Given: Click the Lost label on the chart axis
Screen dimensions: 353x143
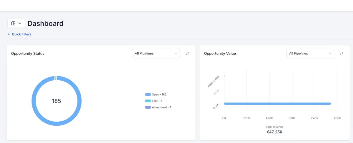Looking at the screenshot, I should (x=217, y=92).
